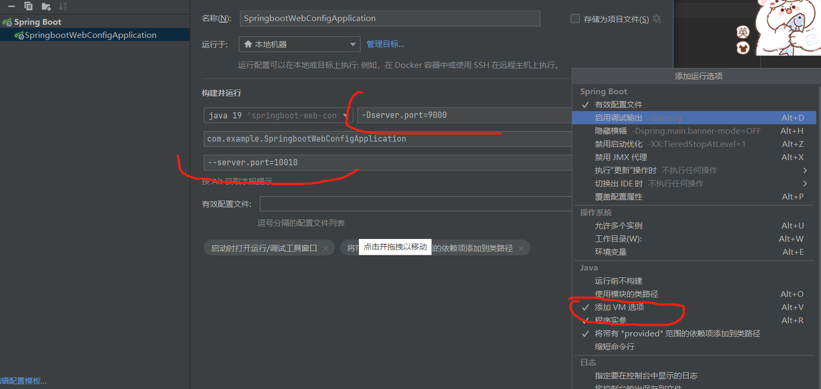This screenshot has width=821, height=389.
Task: Open the java 19 module dropdown
Action: (x=345, y=115)
